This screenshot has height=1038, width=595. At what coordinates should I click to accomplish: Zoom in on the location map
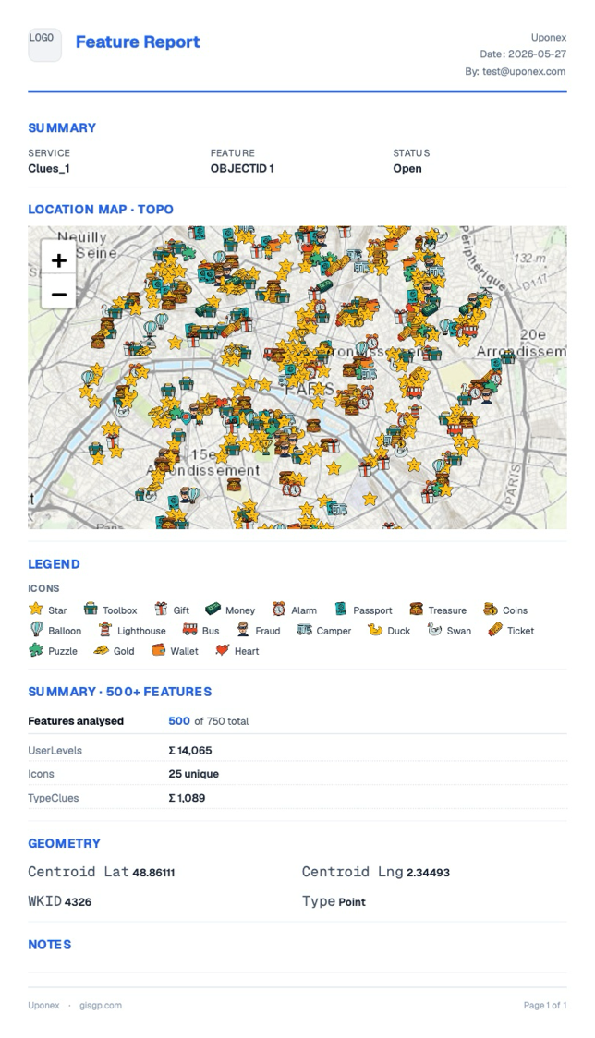pyautogui.click(x=58, y=260)
